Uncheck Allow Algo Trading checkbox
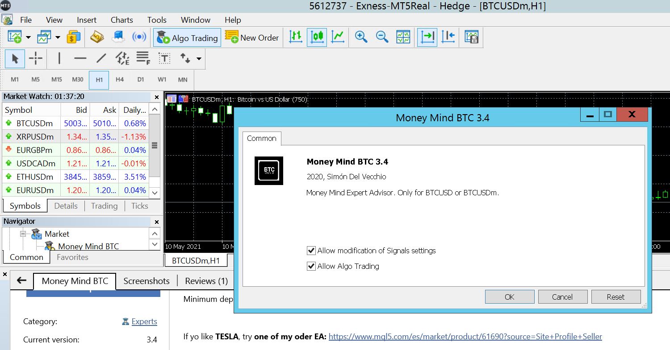The height and width of the screenshot is (350, 670). pyautogui.click(x=311, y=266)
